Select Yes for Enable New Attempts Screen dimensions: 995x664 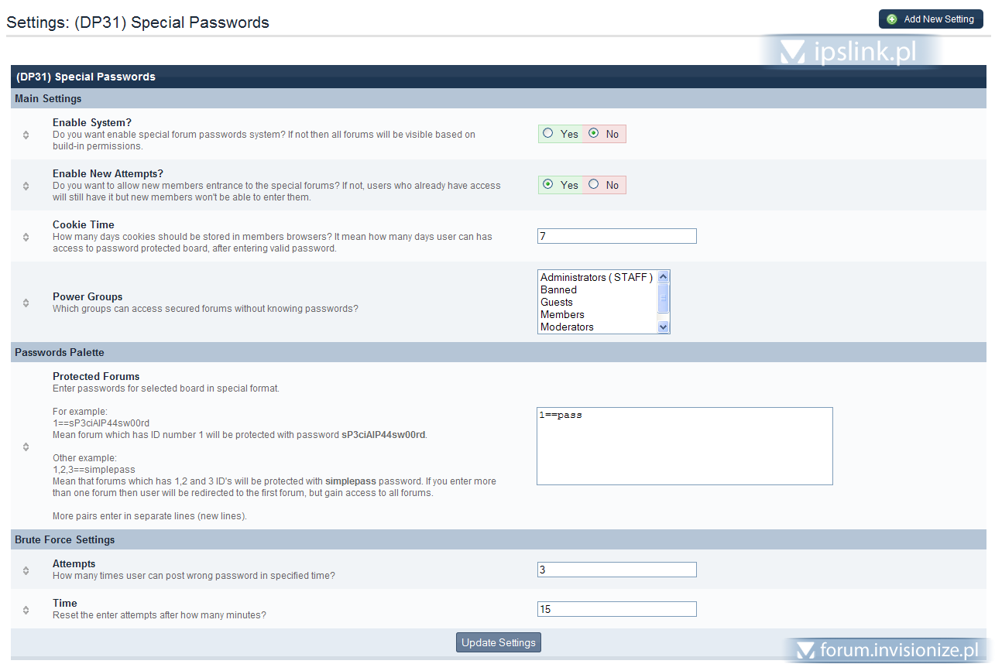click(548, 184)
